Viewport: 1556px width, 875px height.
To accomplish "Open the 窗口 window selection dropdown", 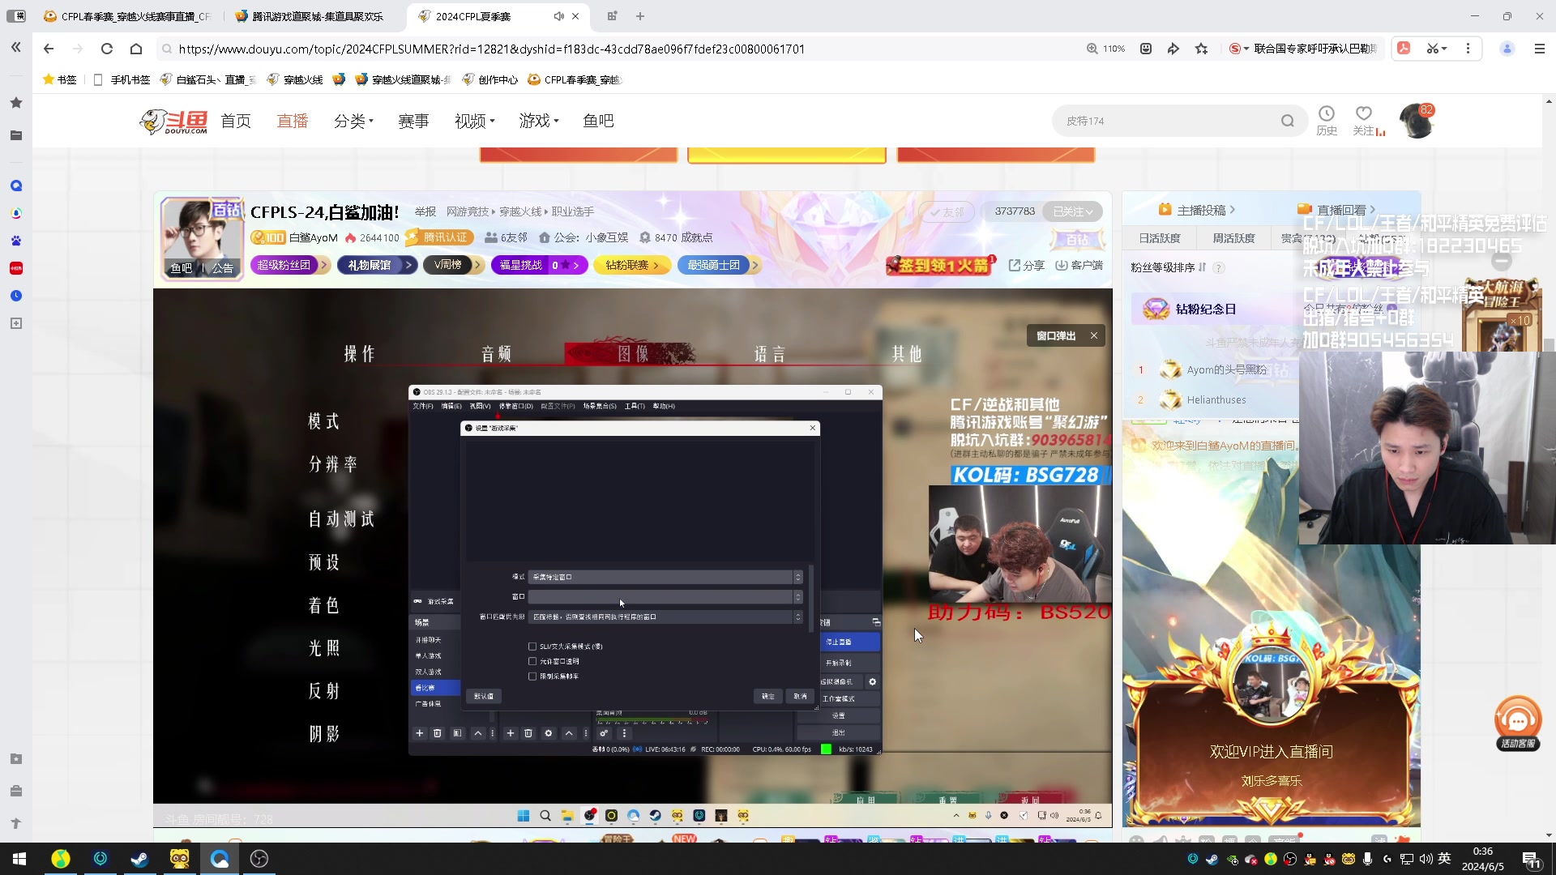I will 665,597.
